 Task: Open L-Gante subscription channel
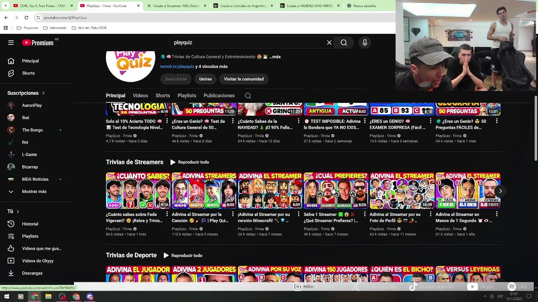[x=29, y=154]
